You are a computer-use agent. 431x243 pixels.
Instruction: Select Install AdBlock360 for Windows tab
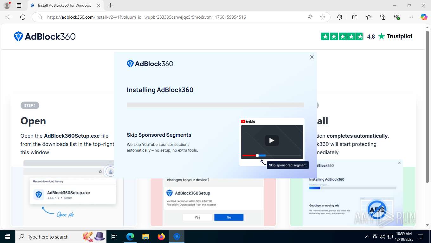[65, 5]
